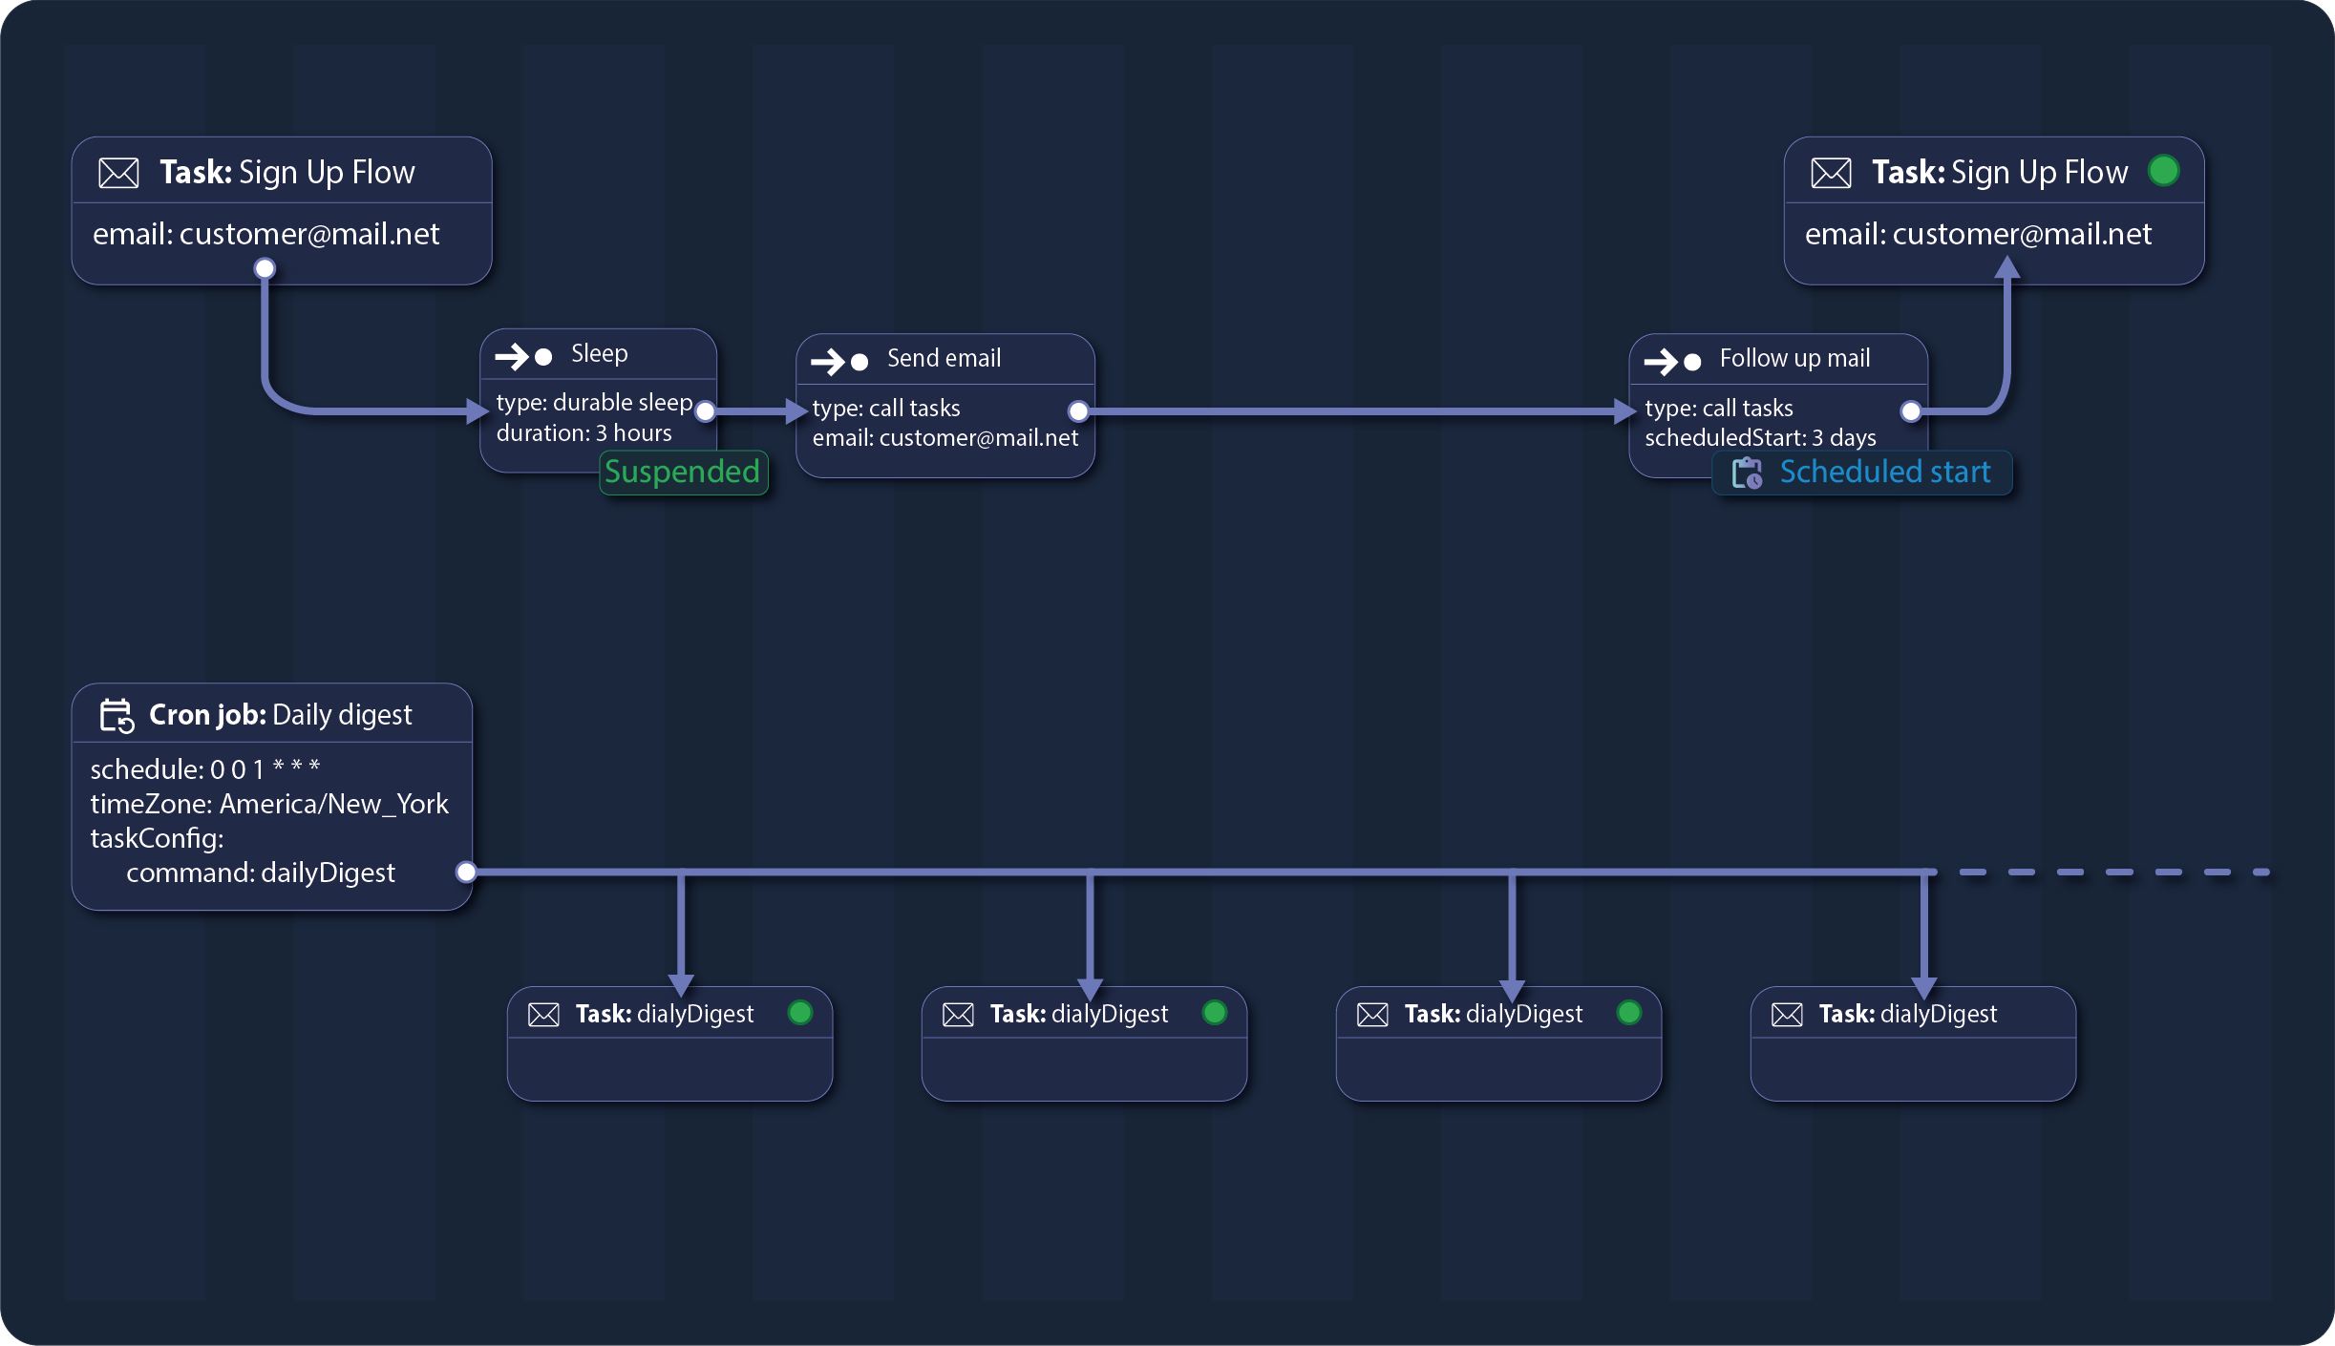Click envelope icon on last dialyDigest task

pyautogui.click(x=1787, y=1014)
